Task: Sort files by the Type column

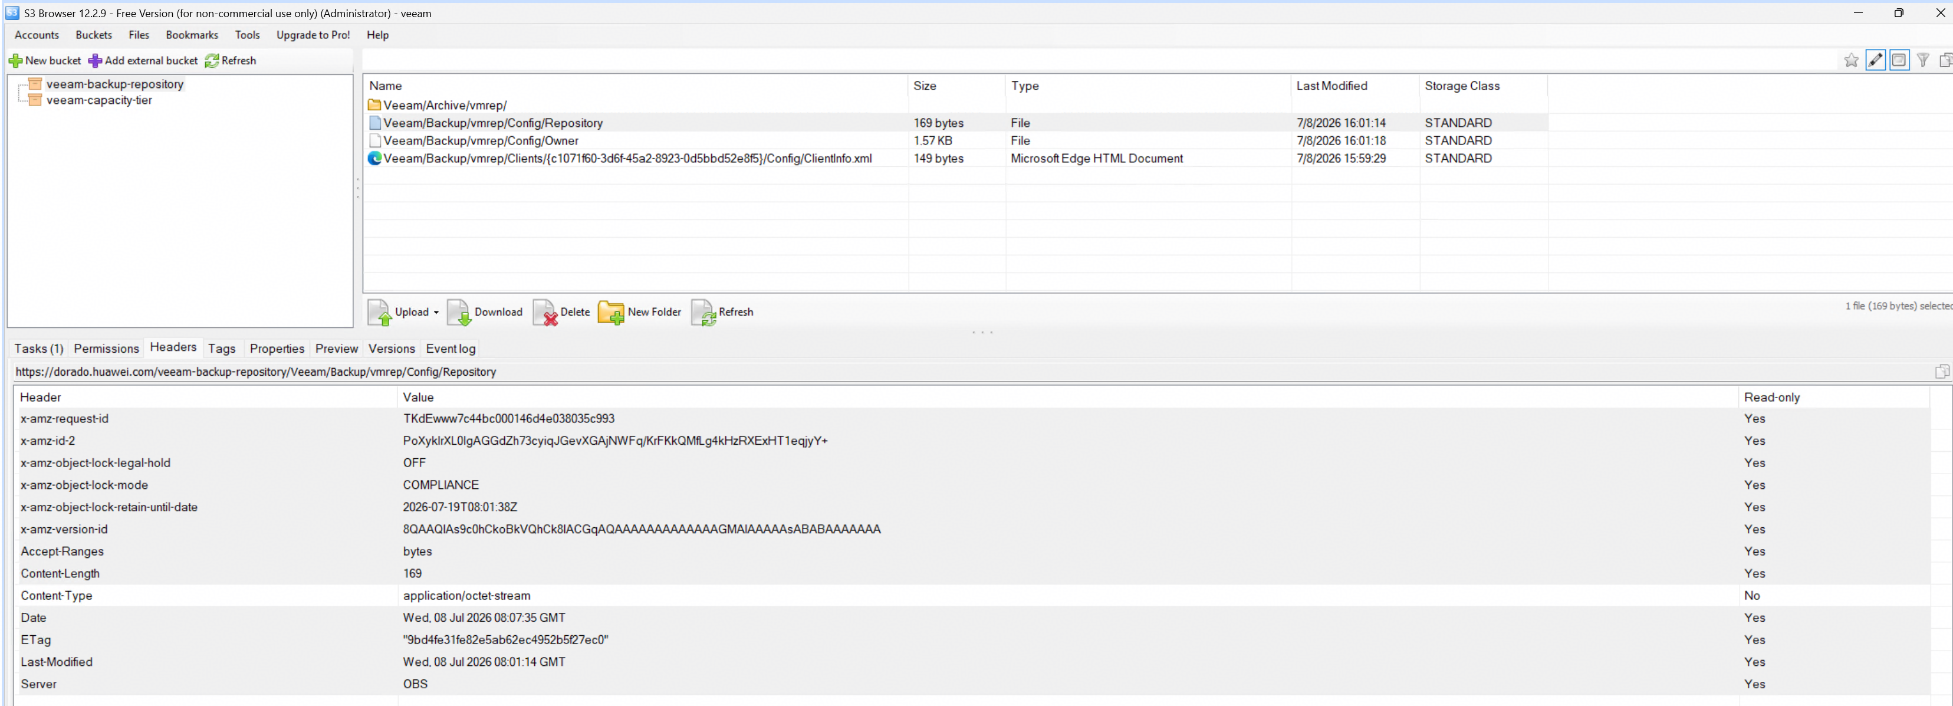Action: [1148, 87]
